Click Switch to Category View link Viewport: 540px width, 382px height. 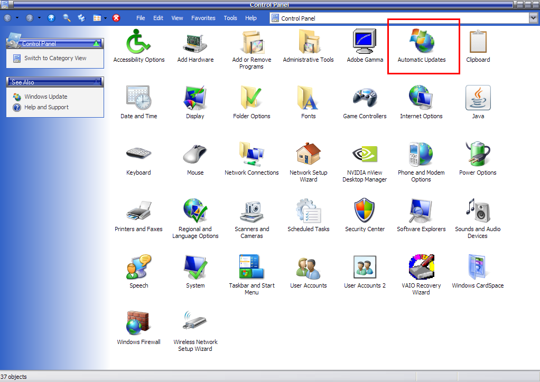55,58
